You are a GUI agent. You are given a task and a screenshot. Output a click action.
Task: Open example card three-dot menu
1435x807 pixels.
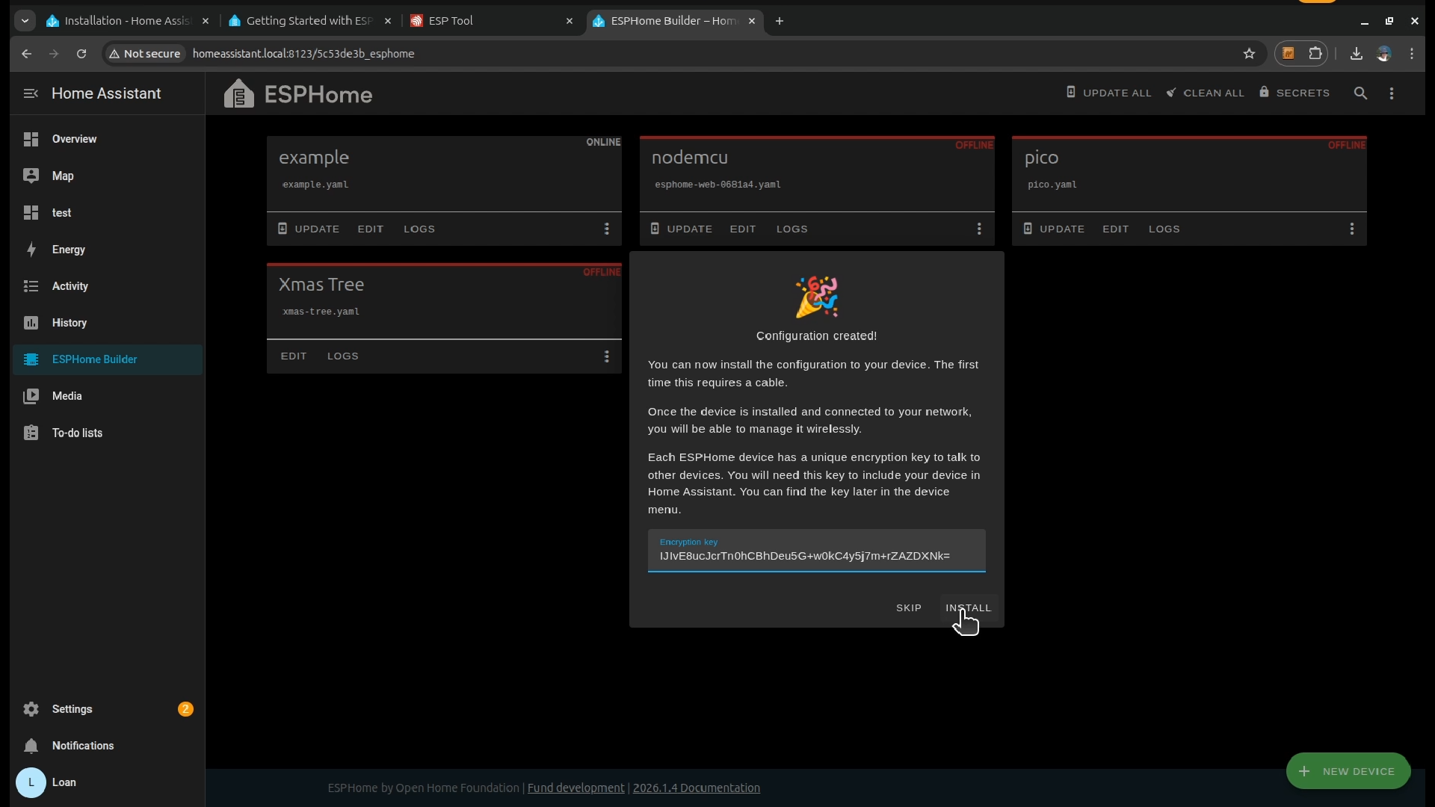(x=606, y=229)
